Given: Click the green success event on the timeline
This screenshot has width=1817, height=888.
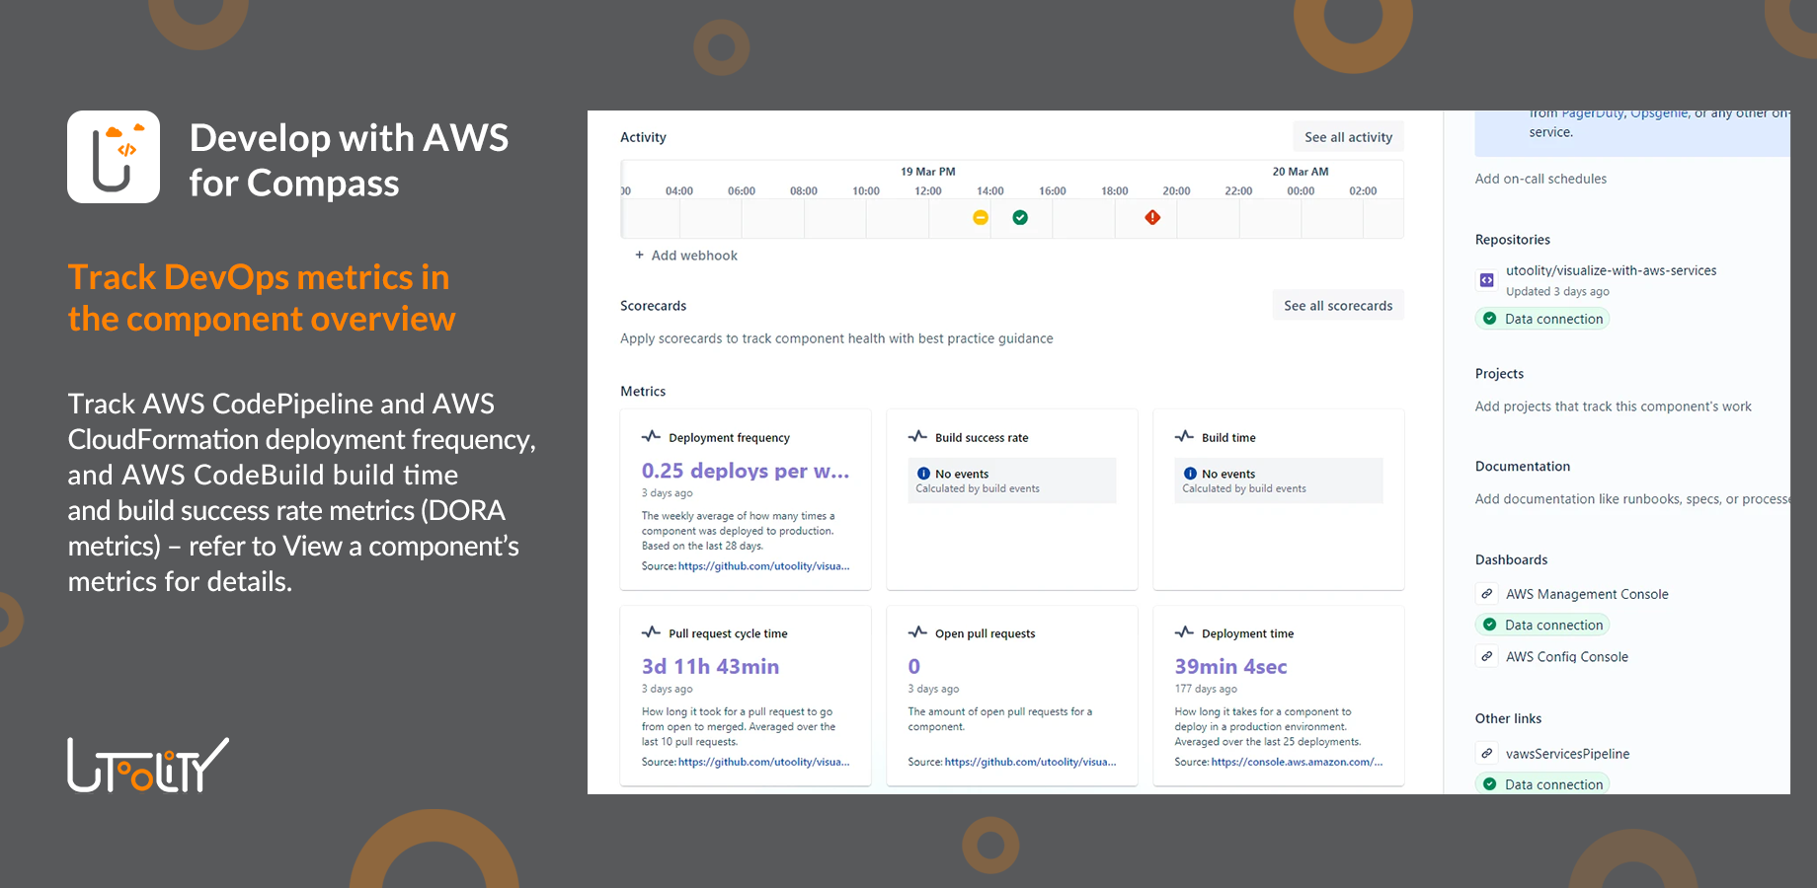Looking at the screenshot, I should pyautogui.click(x=1020, y=217).
